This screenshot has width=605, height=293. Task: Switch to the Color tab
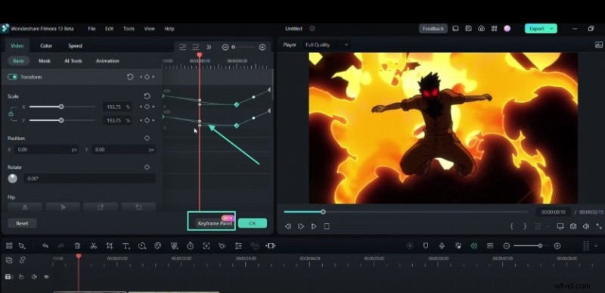pyautogui.click(x=46, y=45)
